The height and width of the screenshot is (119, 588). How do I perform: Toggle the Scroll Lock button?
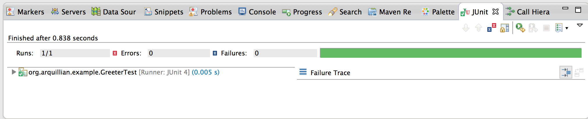[505, 28]
